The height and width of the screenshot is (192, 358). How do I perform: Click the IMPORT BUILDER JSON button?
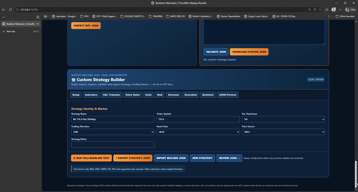pyautogui.click(x=171, y=158)
